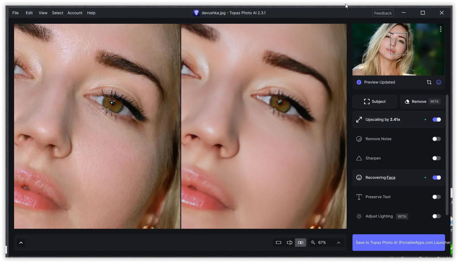Click the Upscaling arrows icon
The image size is (458, 263).
[x=359, y=120]
